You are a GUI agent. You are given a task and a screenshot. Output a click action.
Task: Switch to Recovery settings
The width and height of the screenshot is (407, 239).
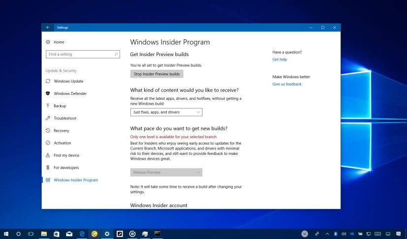pyautogui.click(x=61, y=130)
